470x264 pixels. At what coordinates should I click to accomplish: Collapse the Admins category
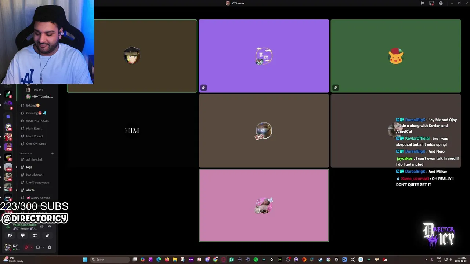26,153
